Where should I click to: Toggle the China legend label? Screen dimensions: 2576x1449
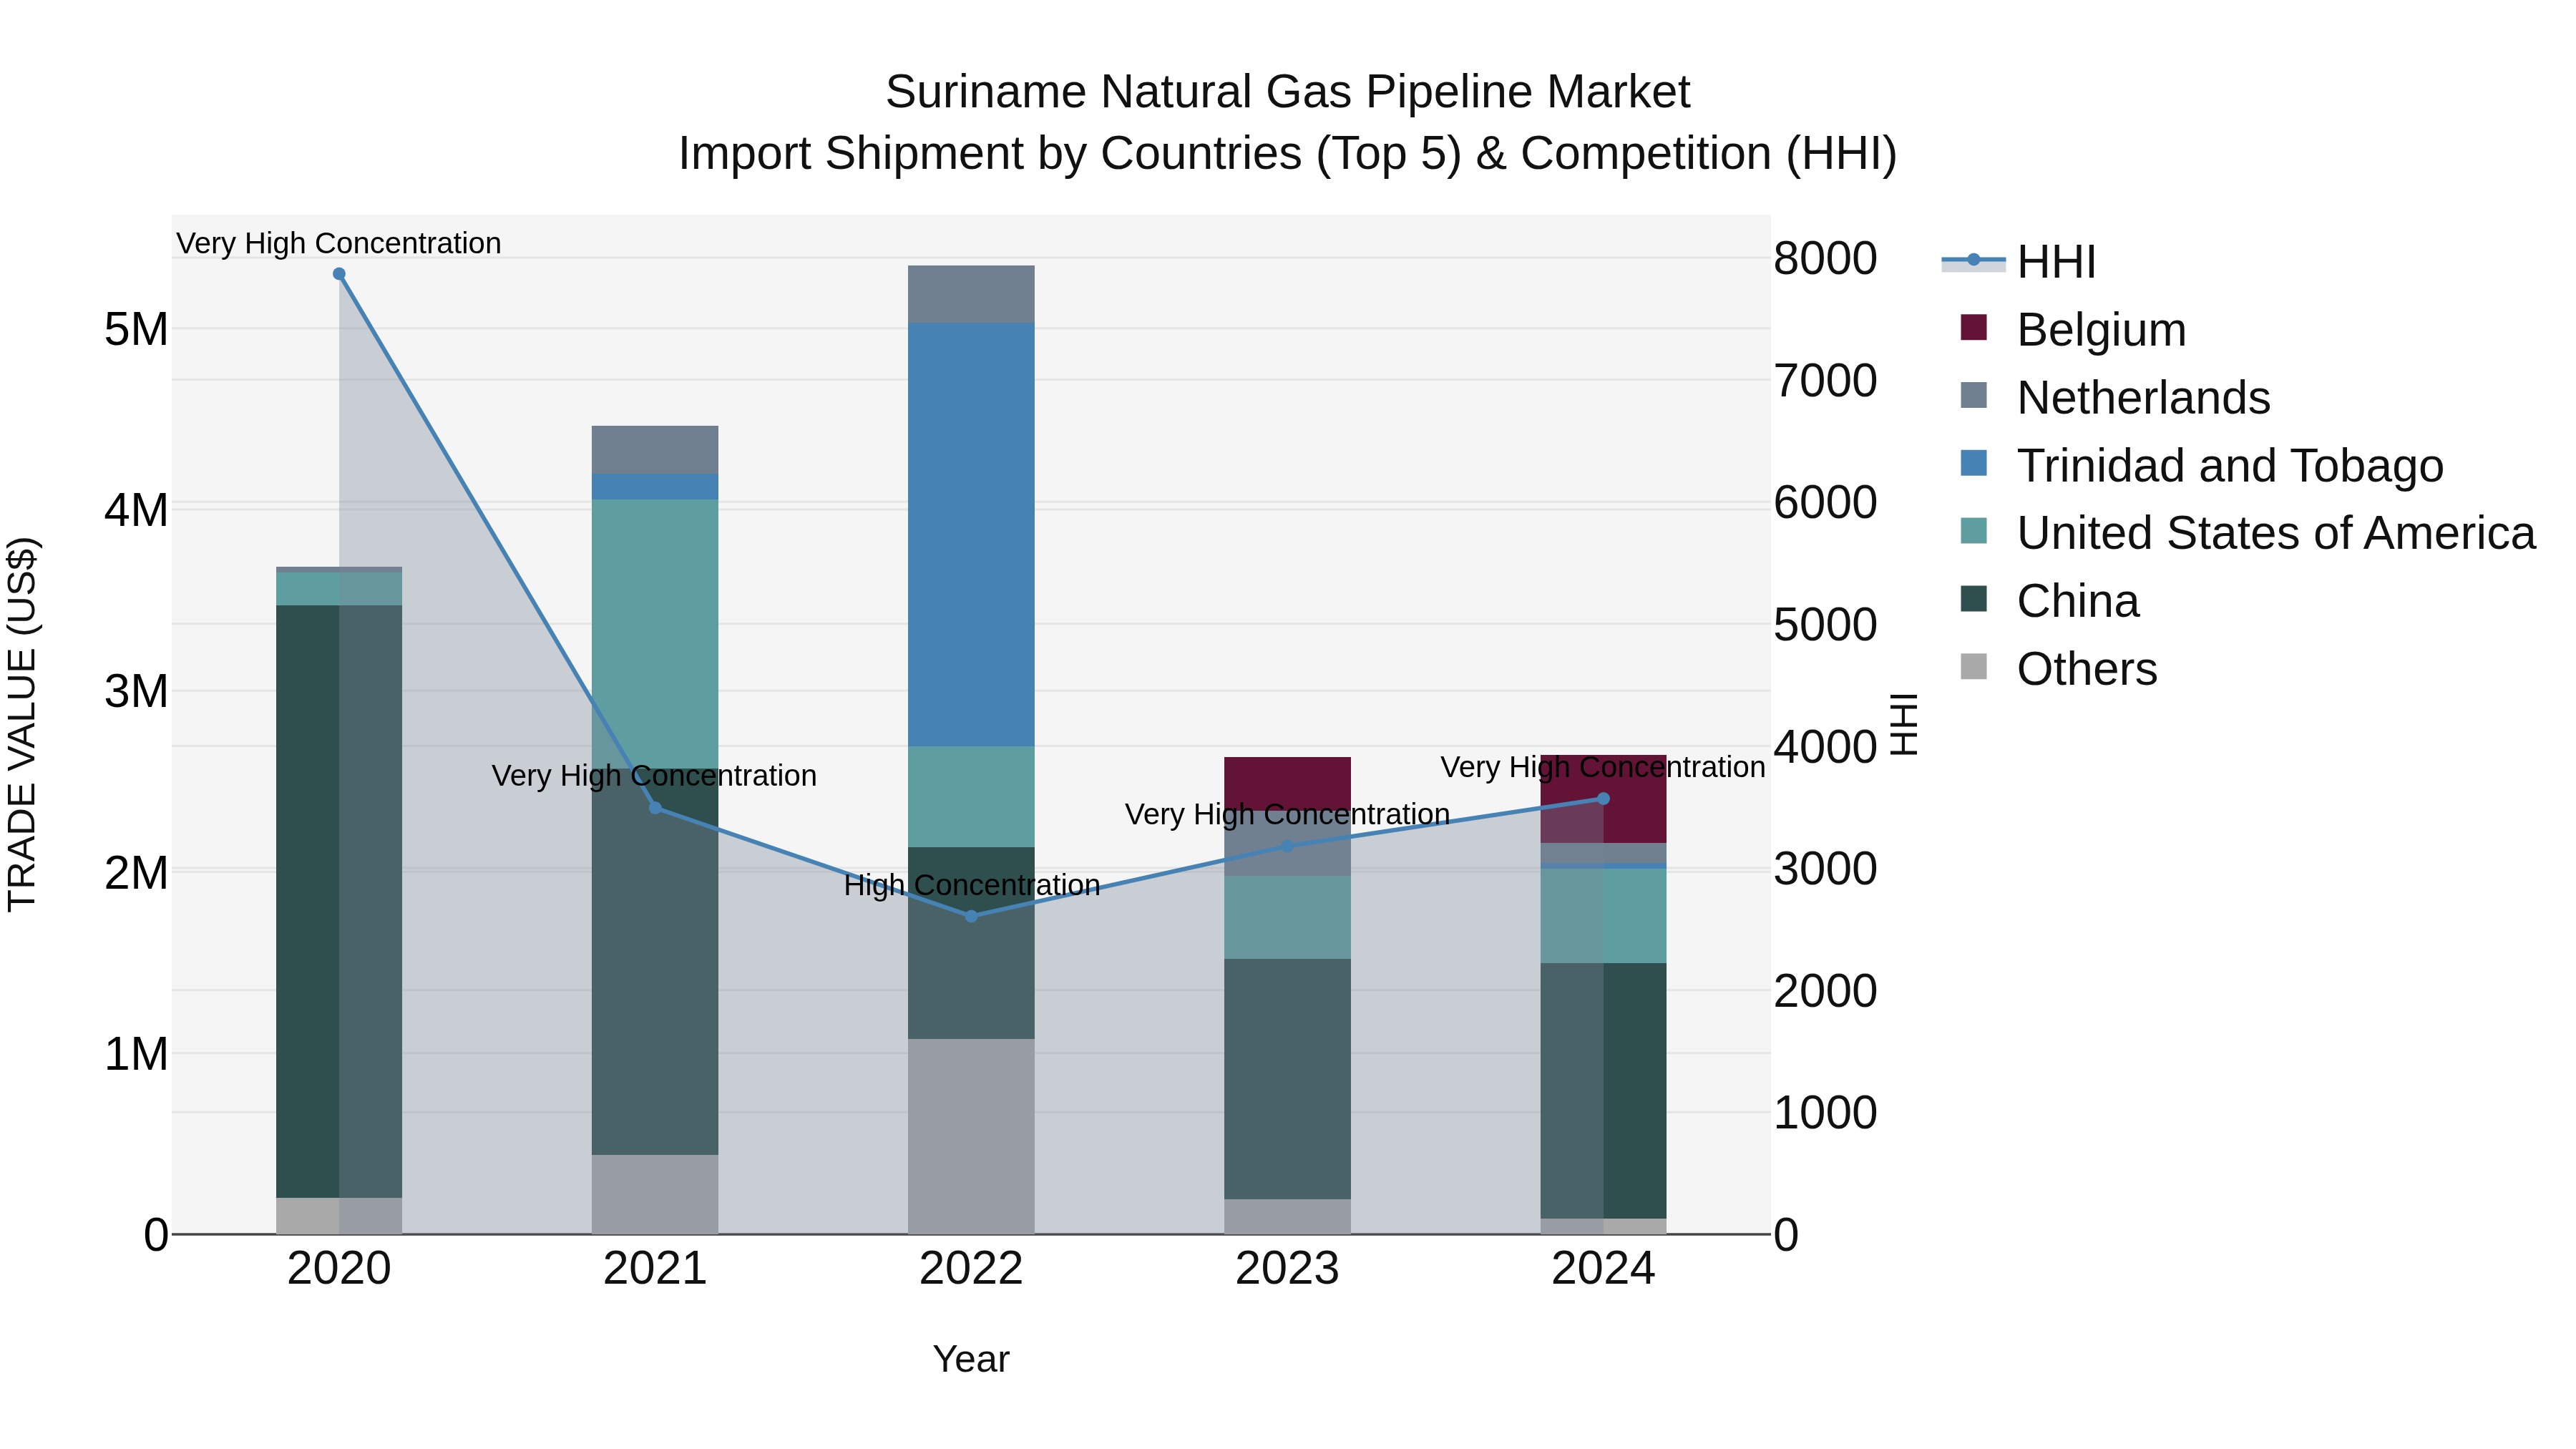click(2078, 601)
